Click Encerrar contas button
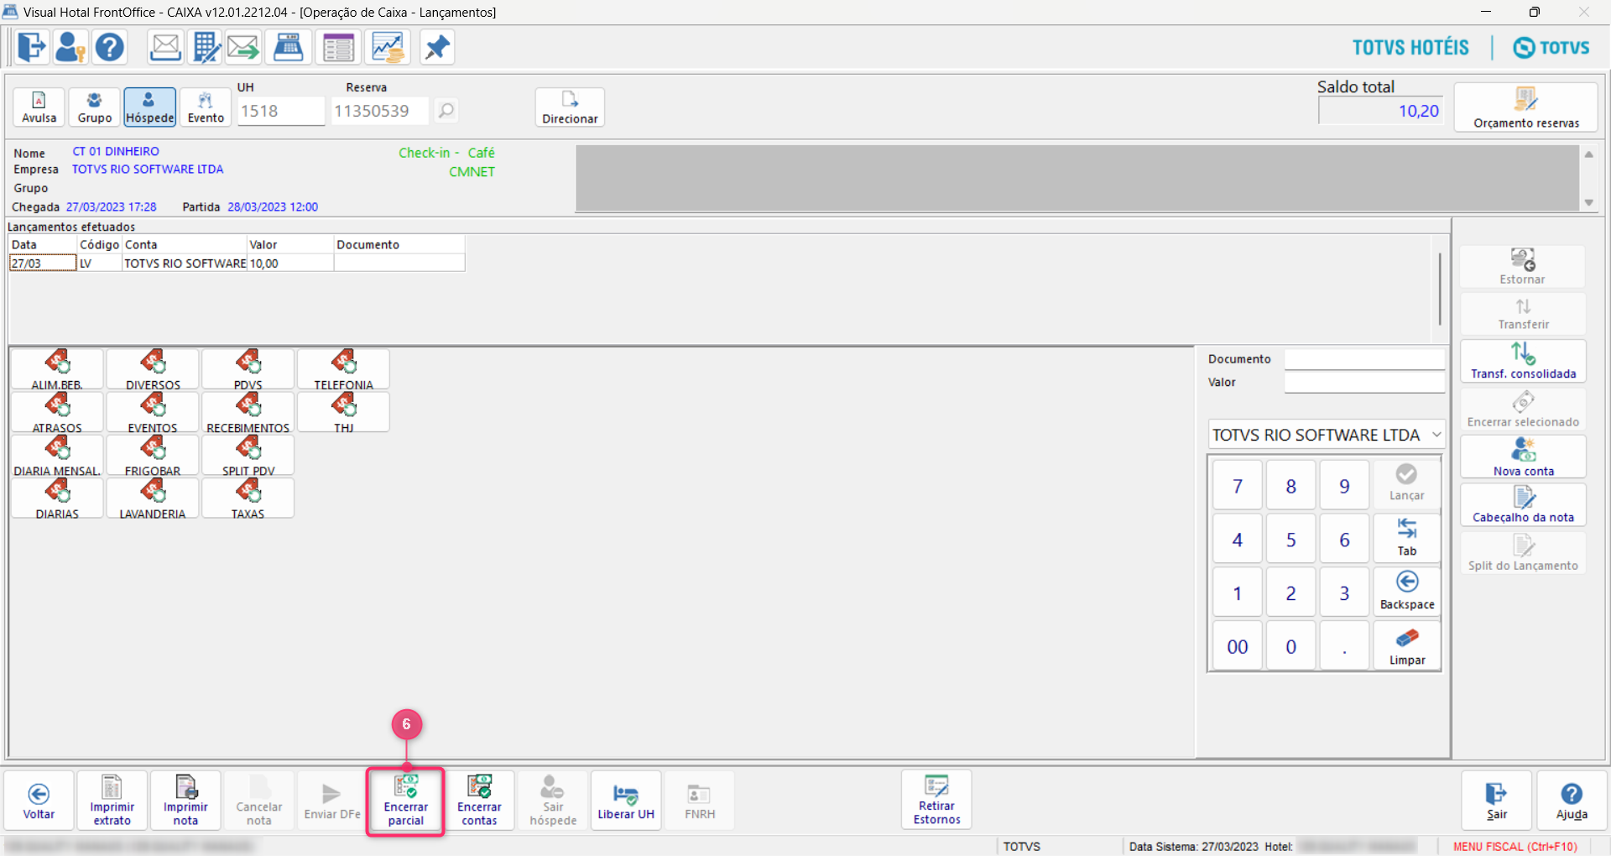1611x856 pixels. 479,801
